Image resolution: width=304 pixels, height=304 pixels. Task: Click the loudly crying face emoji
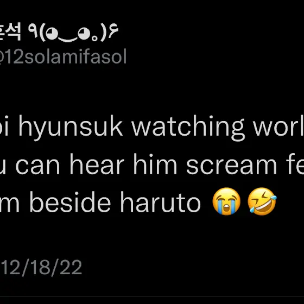[x=226, y=201]
